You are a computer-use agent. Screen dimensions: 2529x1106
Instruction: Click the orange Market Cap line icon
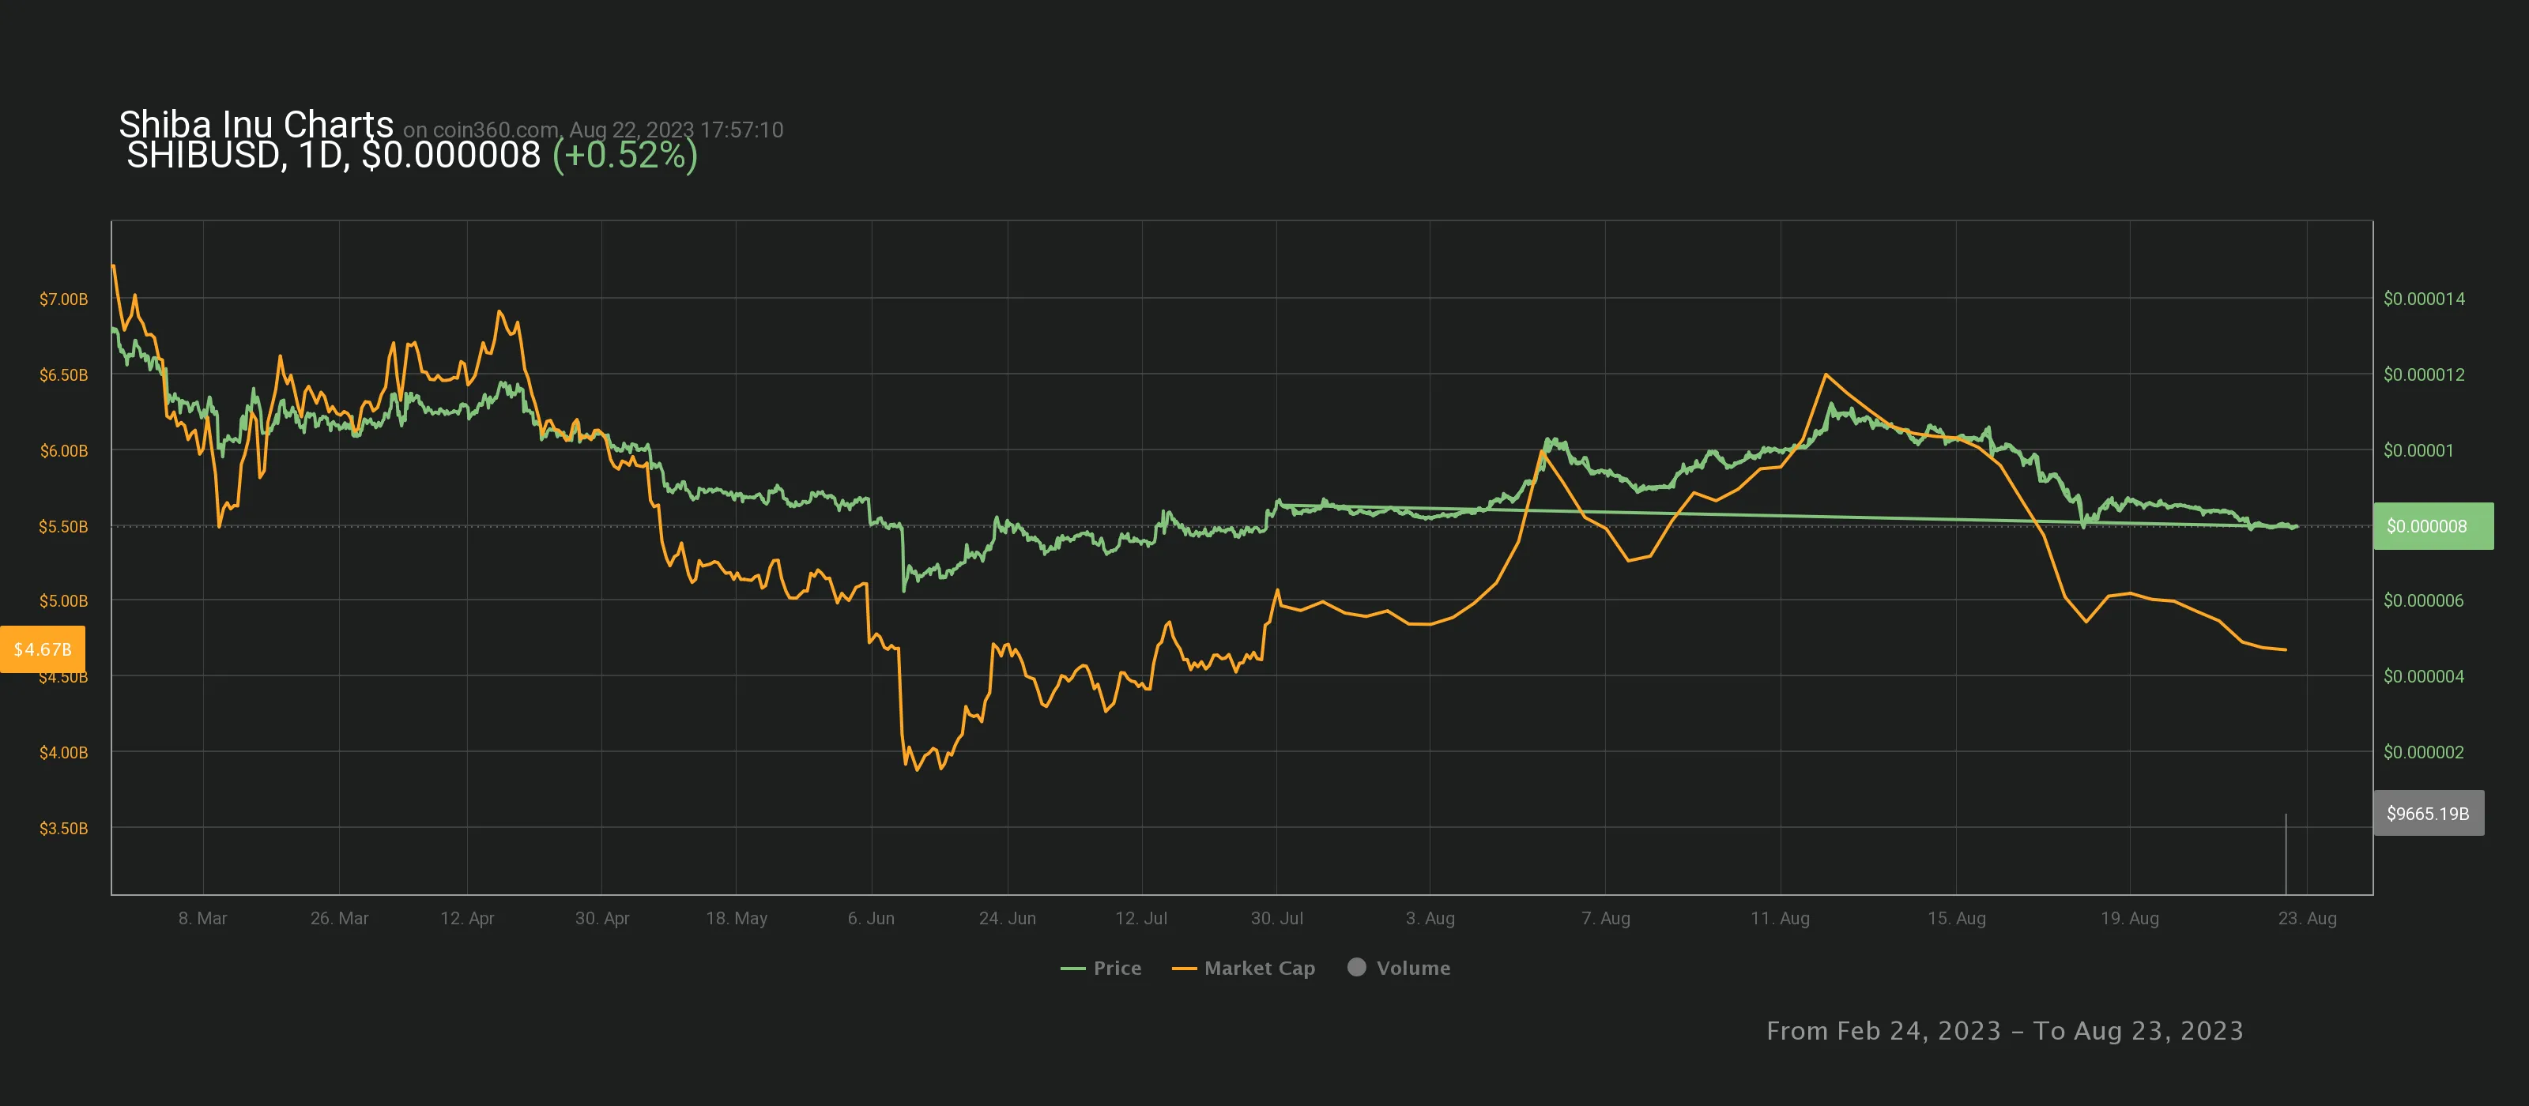tap(1184, 969)
